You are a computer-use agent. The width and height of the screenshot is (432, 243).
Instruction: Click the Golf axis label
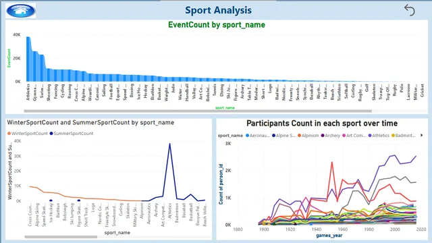coord(367,88)
